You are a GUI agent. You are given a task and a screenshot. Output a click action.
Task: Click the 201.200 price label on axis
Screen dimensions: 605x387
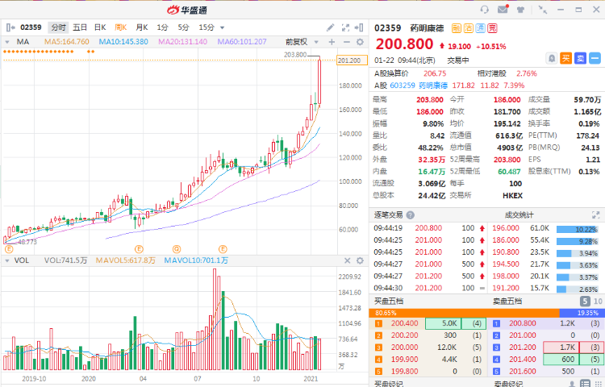pos(352,60)
